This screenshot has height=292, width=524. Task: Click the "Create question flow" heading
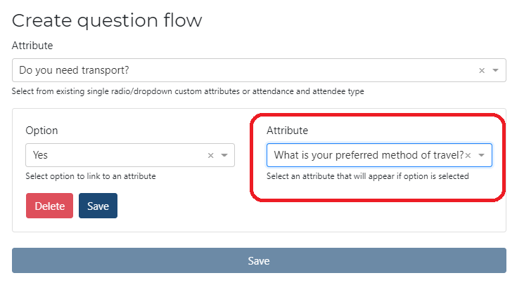107,20
